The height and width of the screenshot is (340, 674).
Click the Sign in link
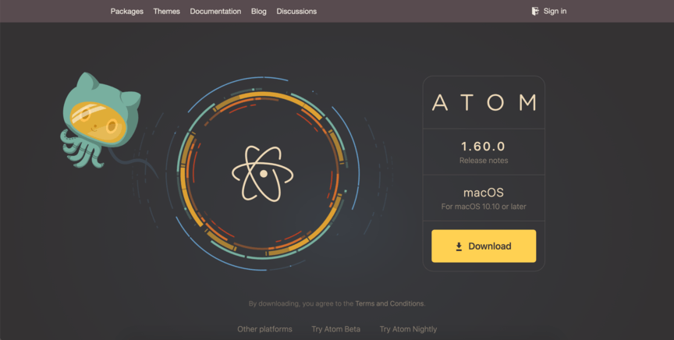(x=555, y=11)
